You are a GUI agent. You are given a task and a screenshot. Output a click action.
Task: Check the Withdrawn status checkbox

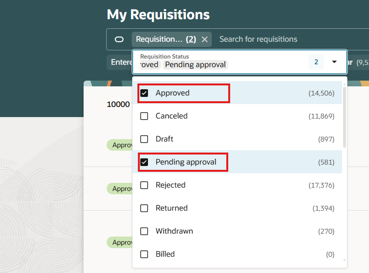pos(144,231)
